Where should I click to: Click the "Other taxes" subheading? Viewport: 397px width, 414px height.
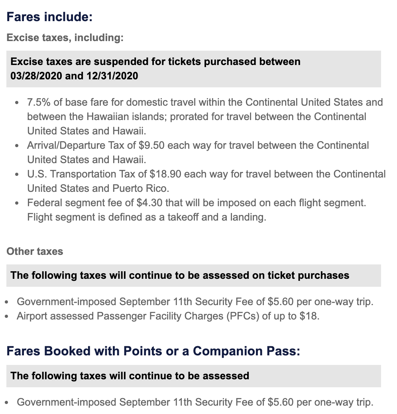coord(35,252)
